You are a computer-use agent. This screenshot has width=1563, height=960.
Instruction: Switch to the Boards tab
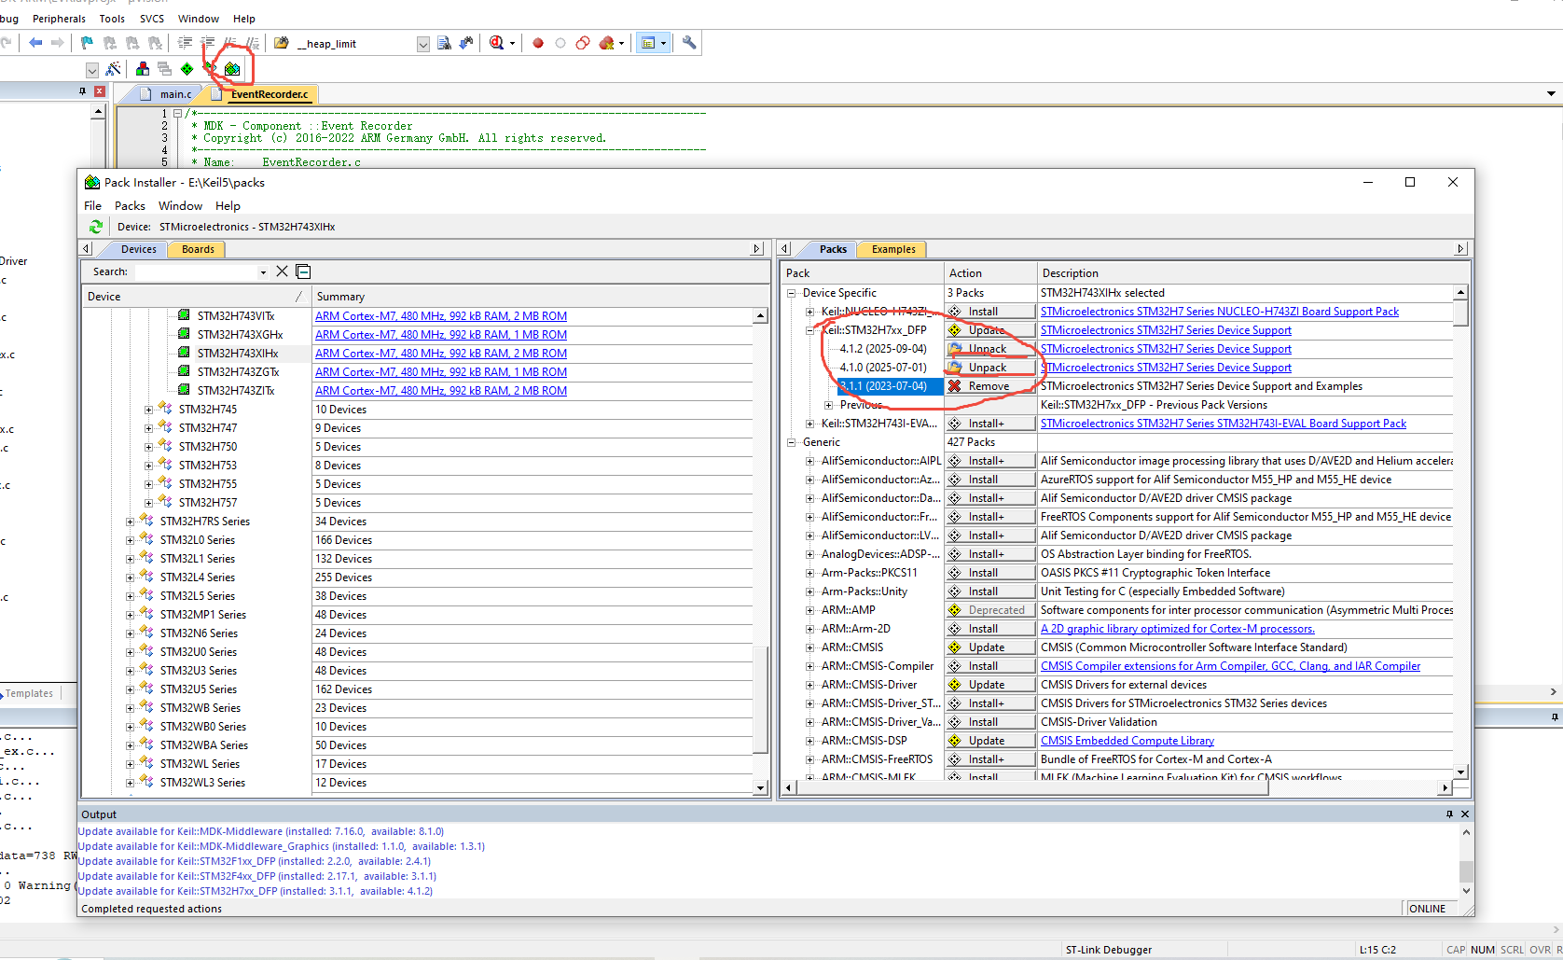point(198,249)
